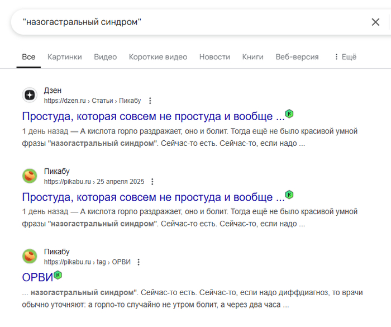
Task: Select the Книги tab
Action: [252, 57]
